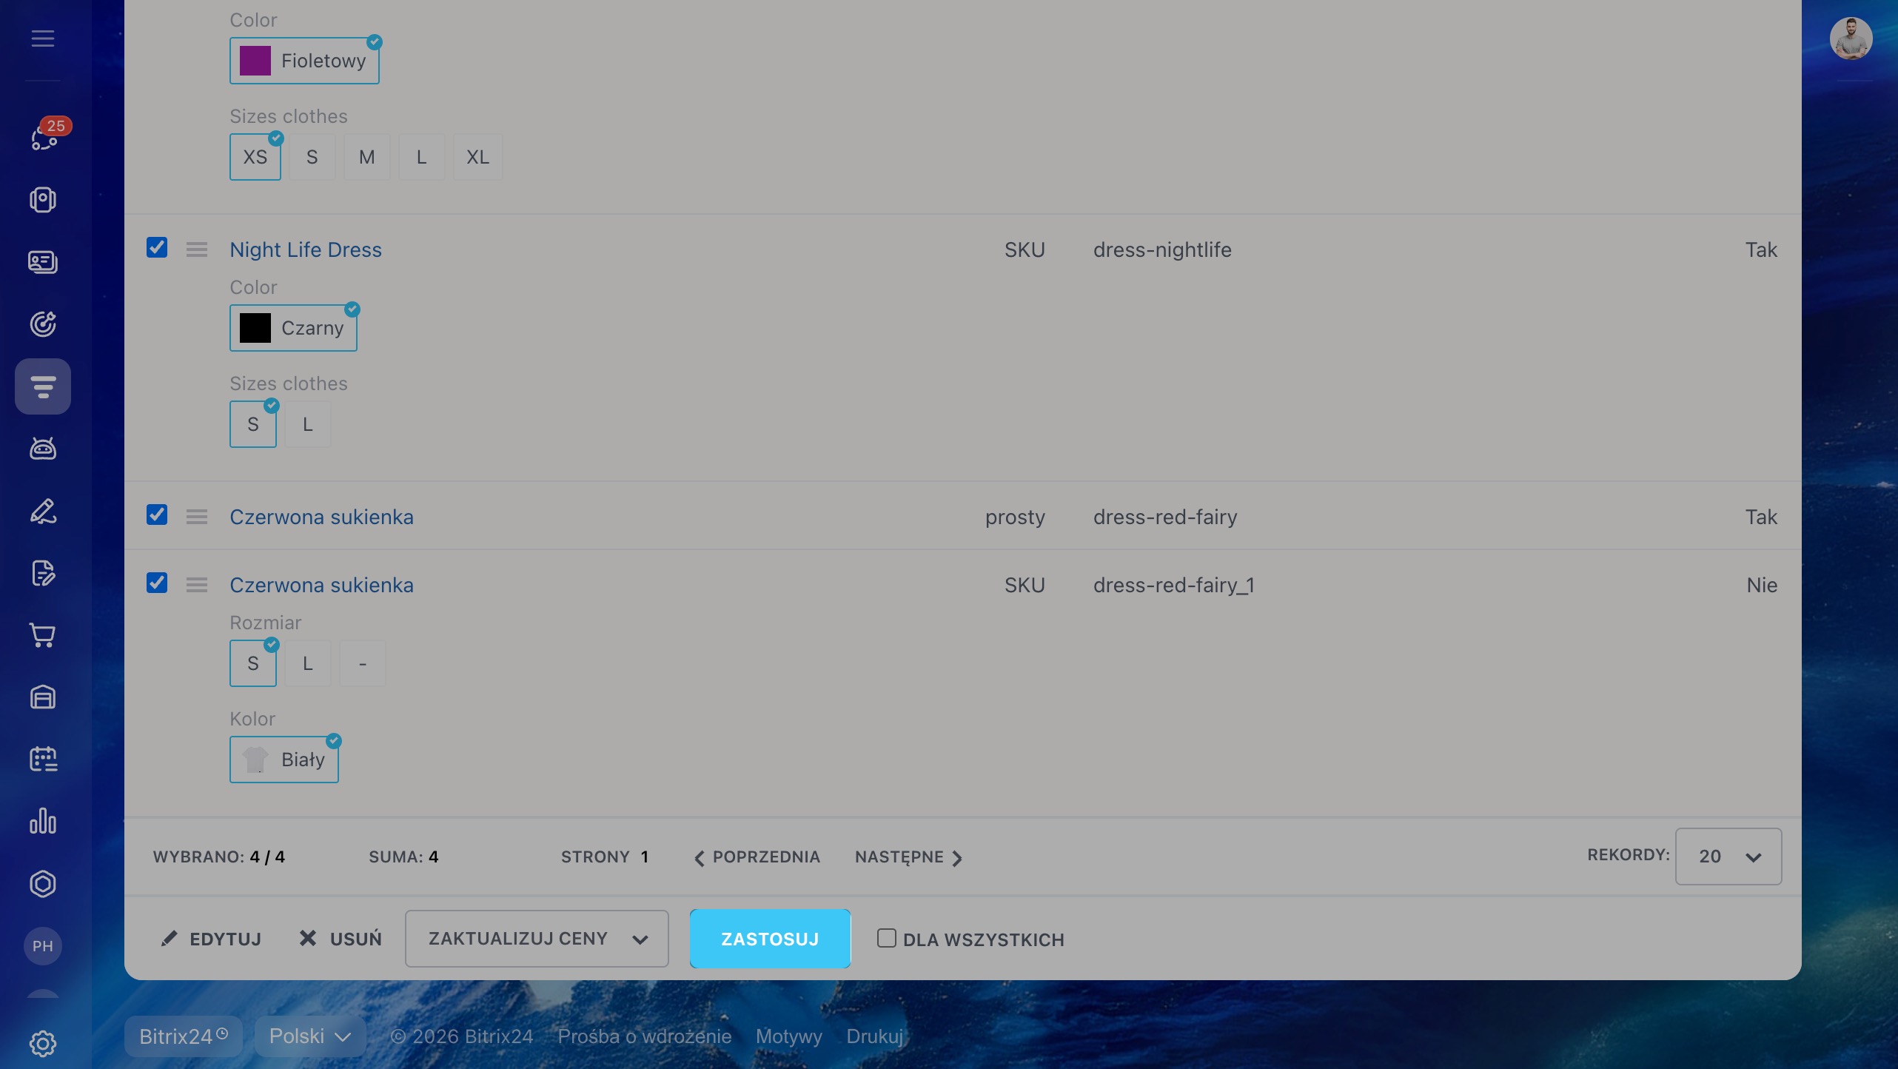
Task: Enable the Dla wszystkich checkbox
Action: click(886, 938)
